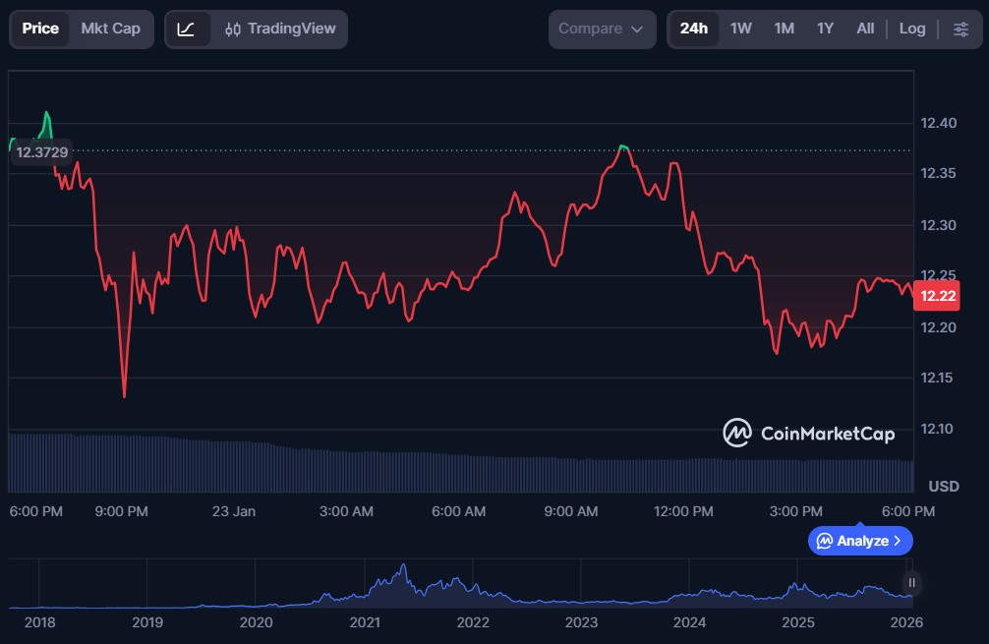Select the 1W time range
989x644 pixels.
pyautogui.click(x=740, y=29)
